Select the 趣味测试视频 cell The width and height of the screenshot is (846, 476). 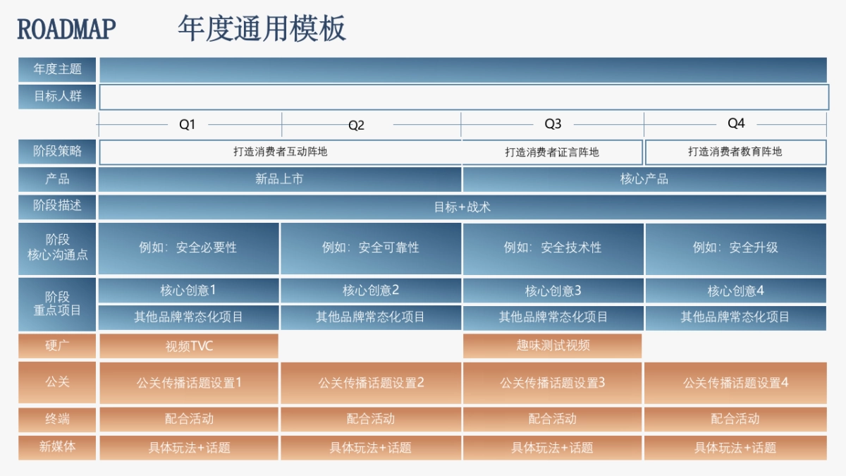tap(553, 346)
